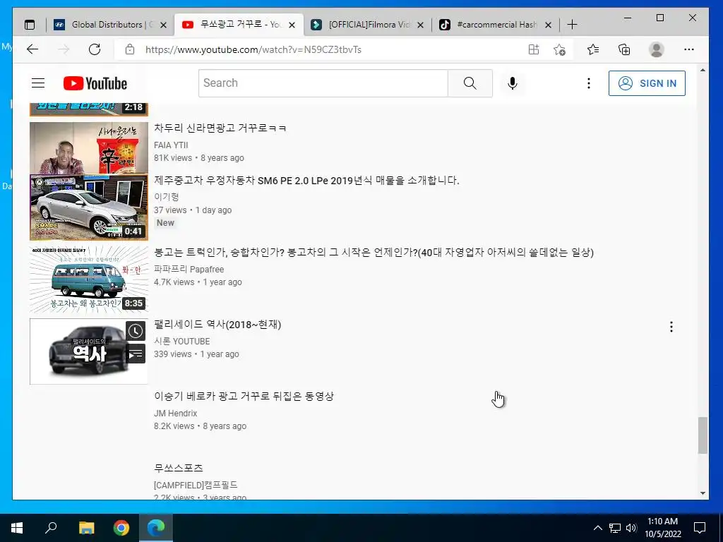Focus the YouTube Search input field
723x542 pixels.
click(x=323, y=83)
